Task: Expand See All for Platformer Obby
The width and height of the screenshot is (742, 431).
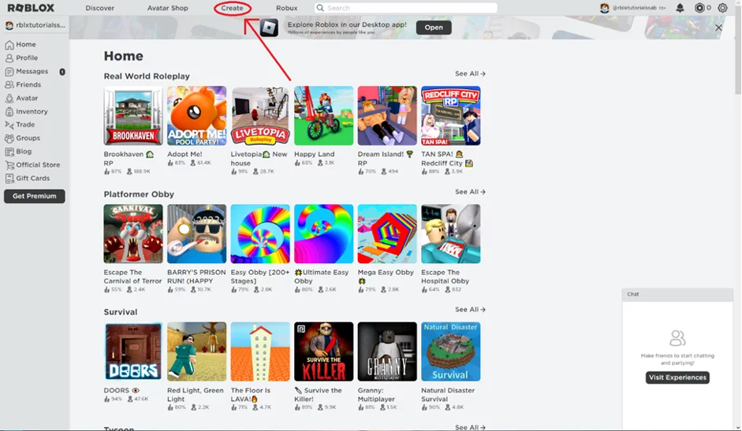Action: click(470, 192)
